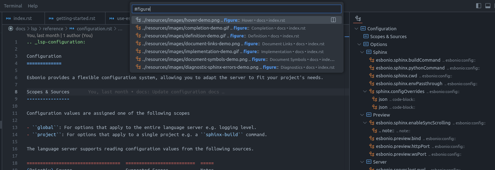Click the Scopes & Sources outline icon
Viewport: 495px width, 170px height.
[366, 36]
